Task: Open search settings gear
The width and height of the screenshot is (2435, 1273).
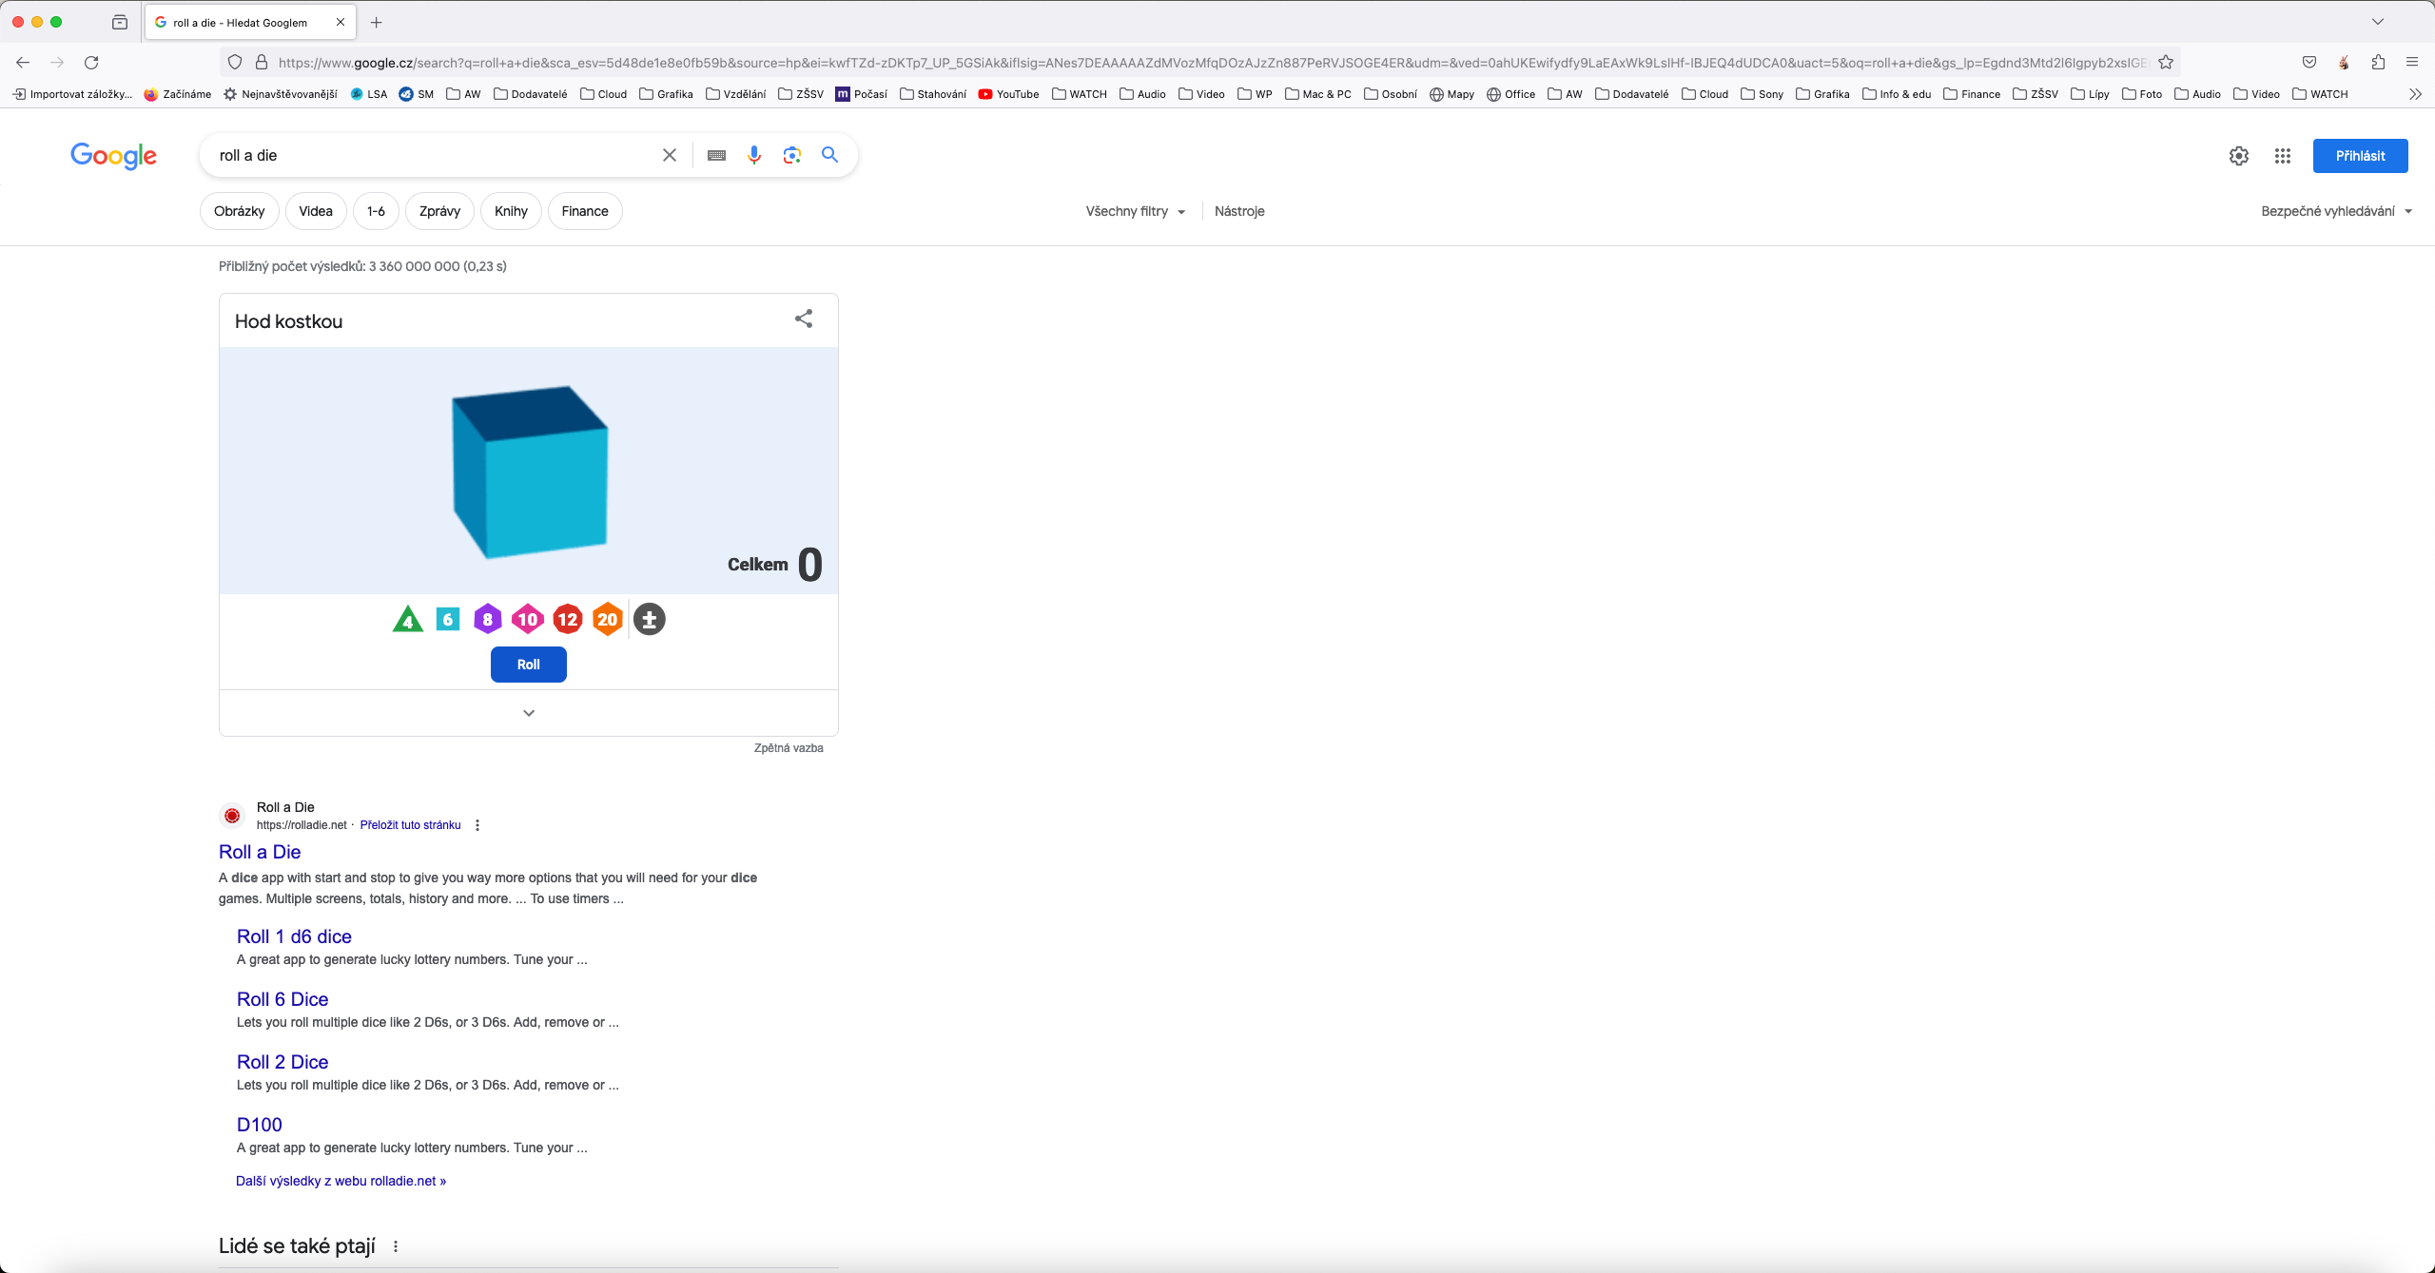Action: click(x=2239, y=156)
